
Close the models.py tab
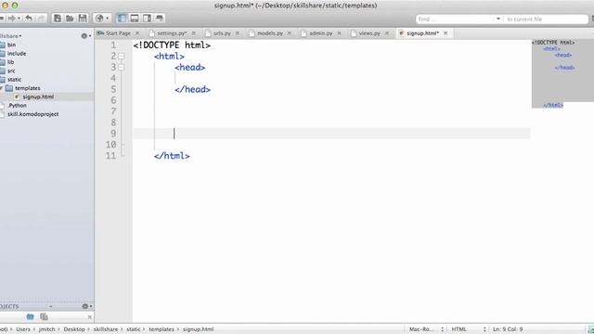pyautogui.click(x=290, y=33)
